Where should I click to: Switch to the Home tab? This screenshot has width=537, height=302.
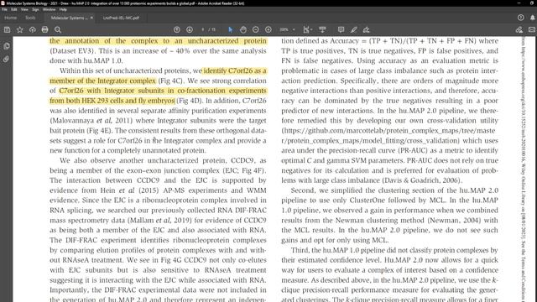tap(10, 18)
